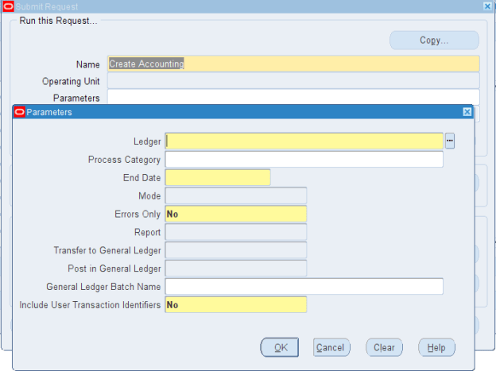Click into the End Date field

217,178
